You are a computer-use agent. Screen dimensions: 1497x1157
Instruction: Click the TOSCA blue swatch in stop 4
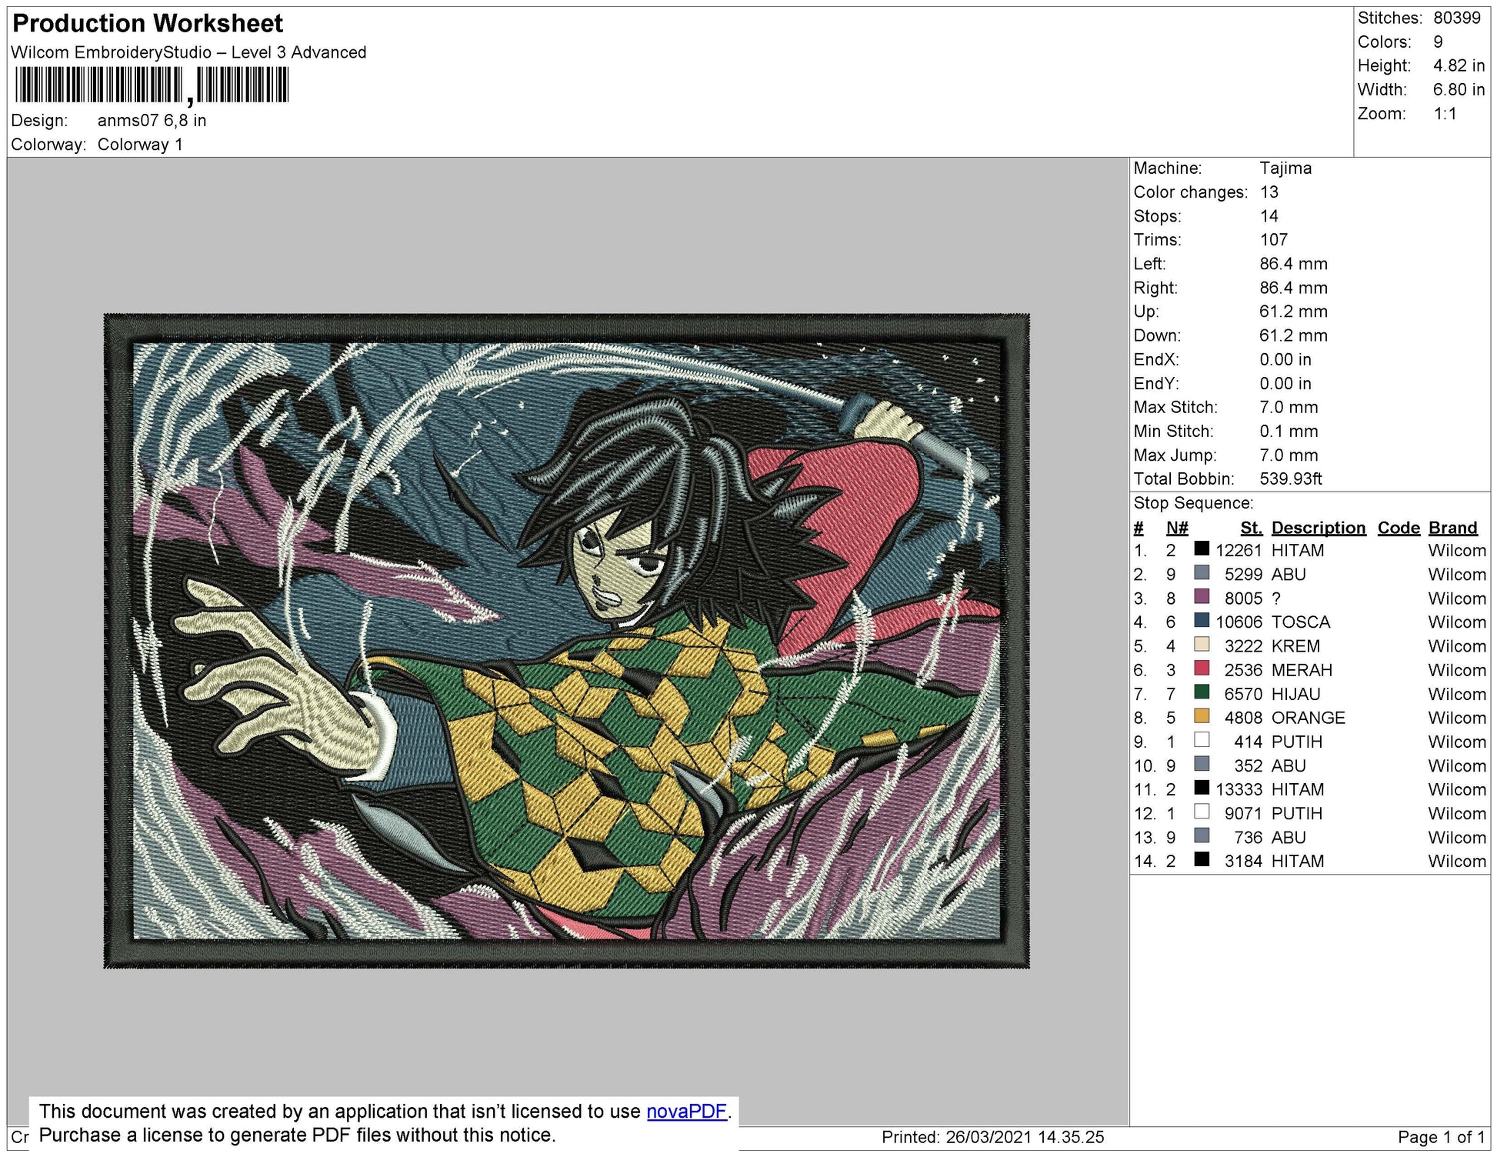coord(1202,621)
